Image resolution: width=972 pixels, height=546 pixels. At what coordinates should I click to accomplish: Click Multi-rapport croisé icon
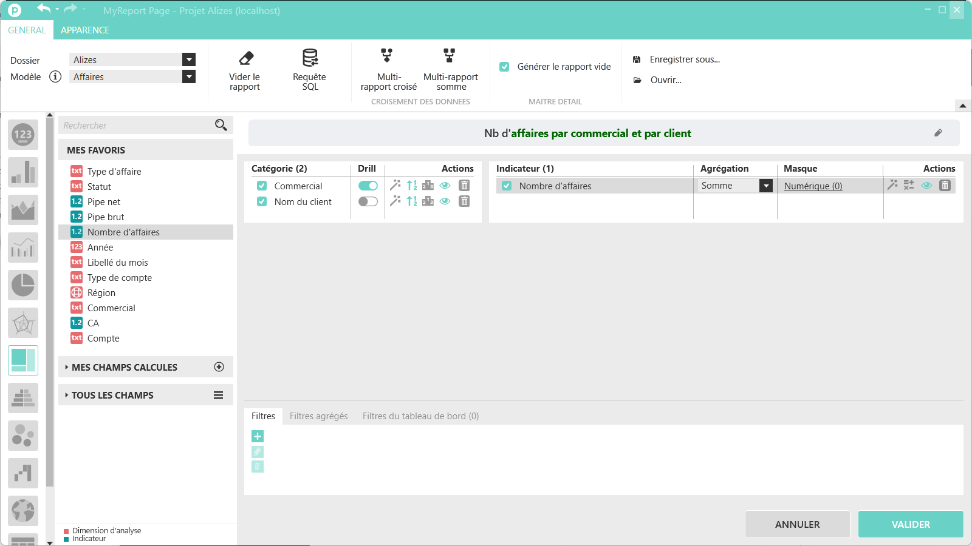(387, 56)
